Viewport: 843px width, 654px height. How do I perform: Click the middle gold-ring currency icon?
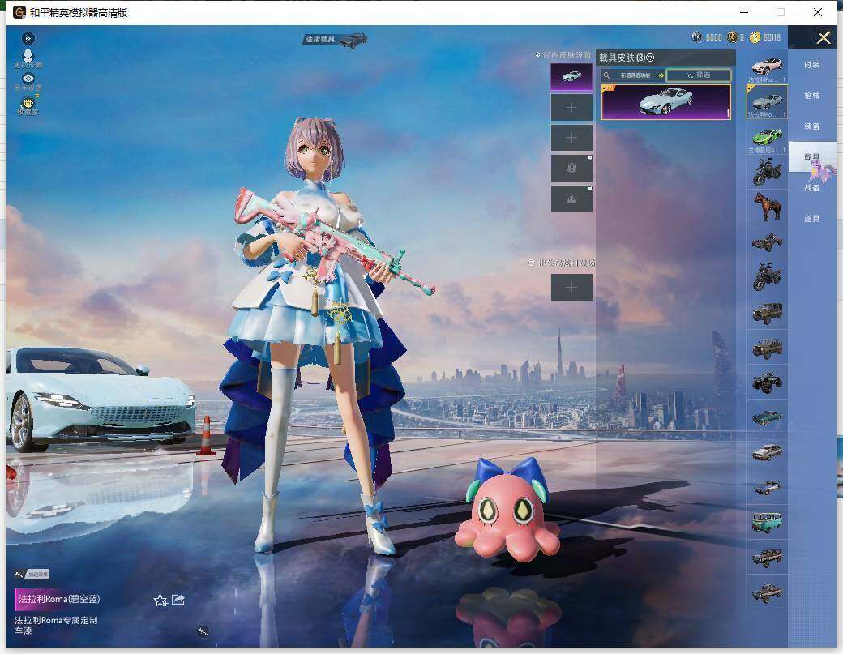(x=732, y=37)
